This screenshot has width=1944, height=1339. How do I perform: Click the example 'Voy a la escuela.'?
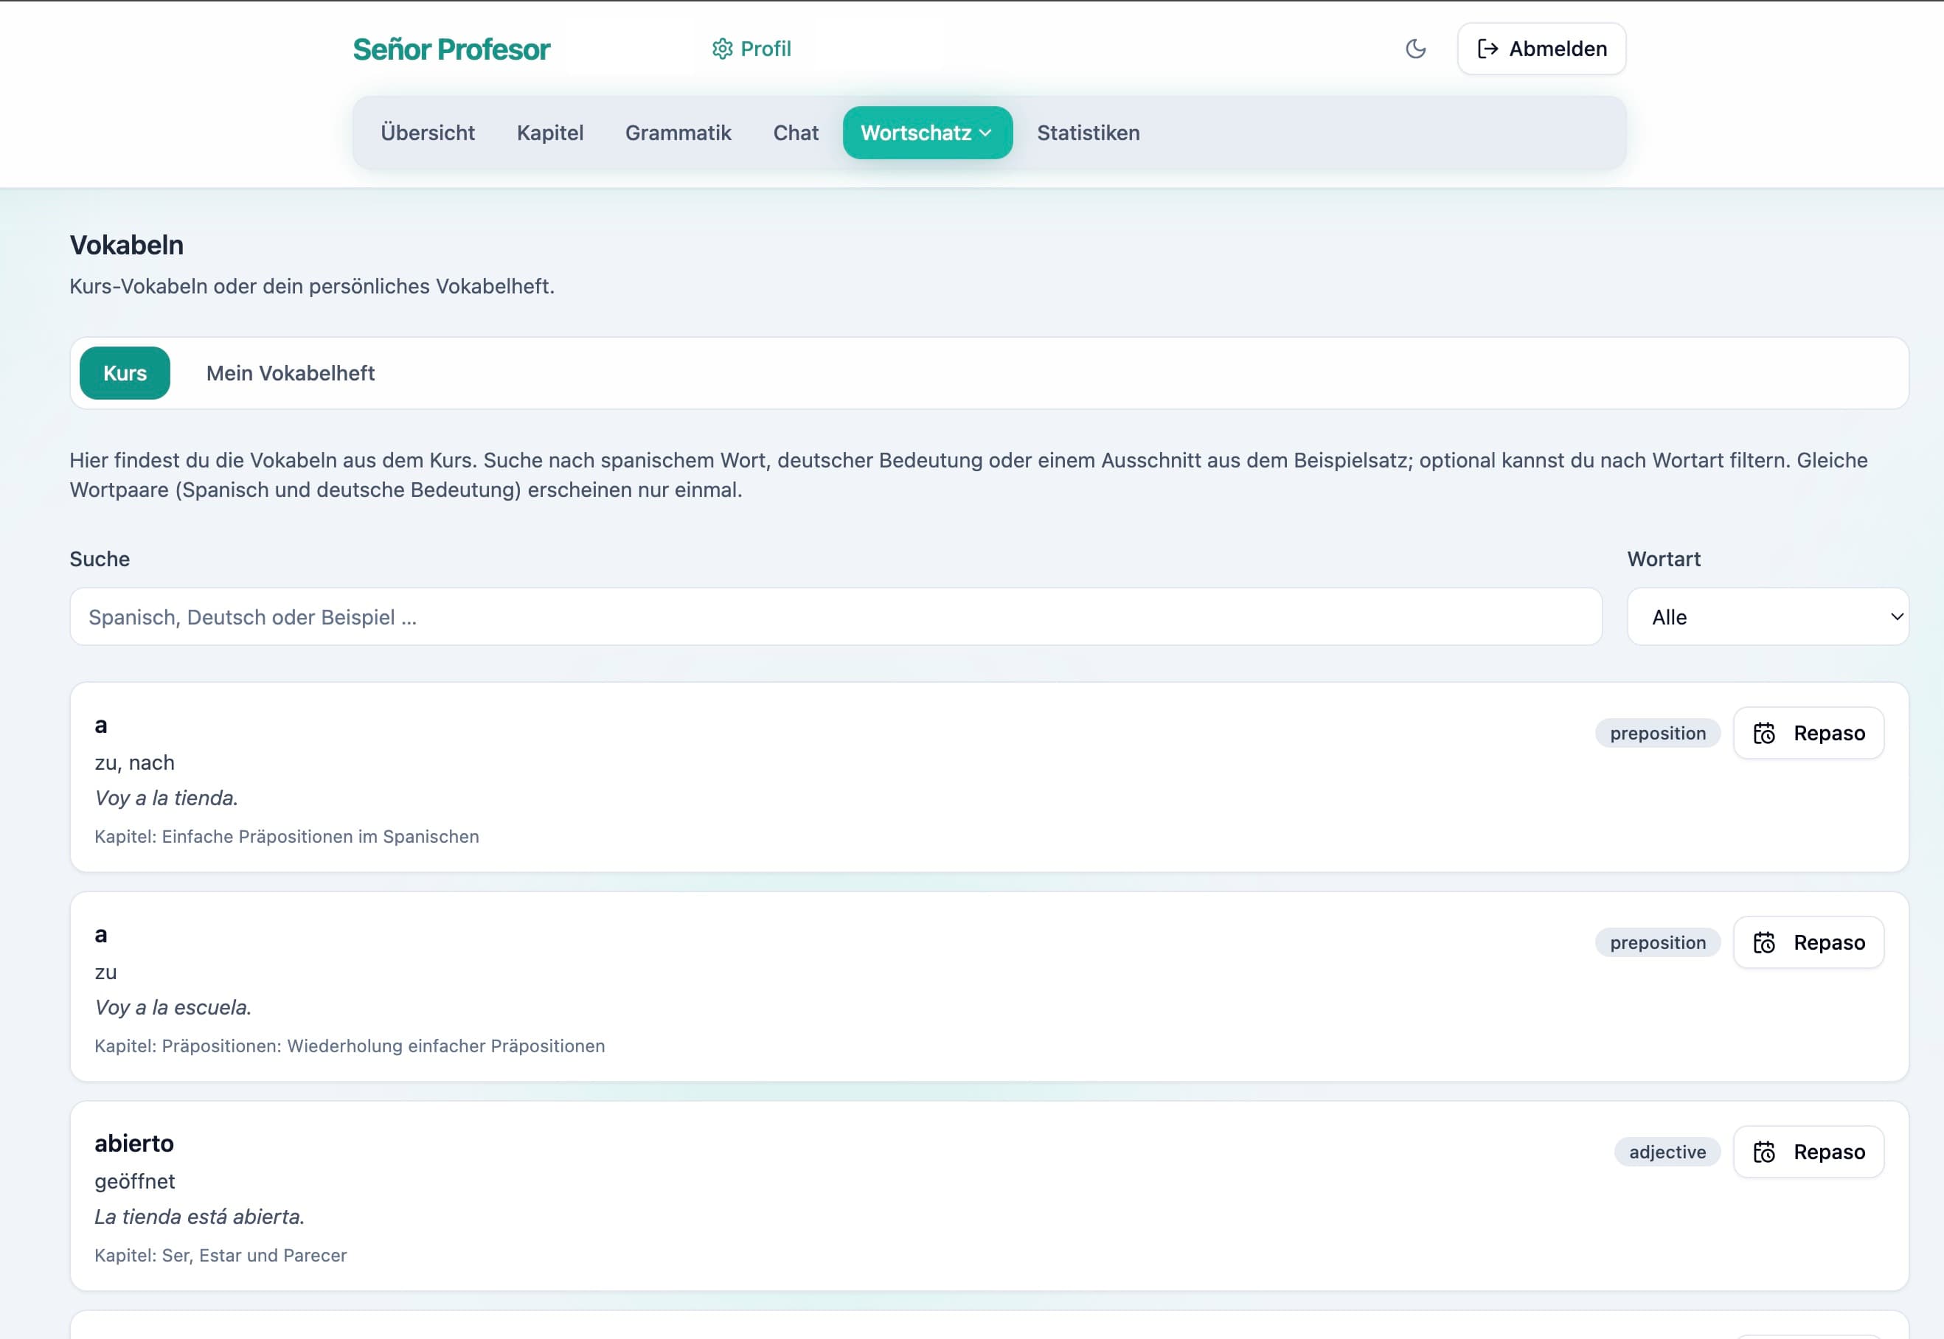(x=173, y=1006)
